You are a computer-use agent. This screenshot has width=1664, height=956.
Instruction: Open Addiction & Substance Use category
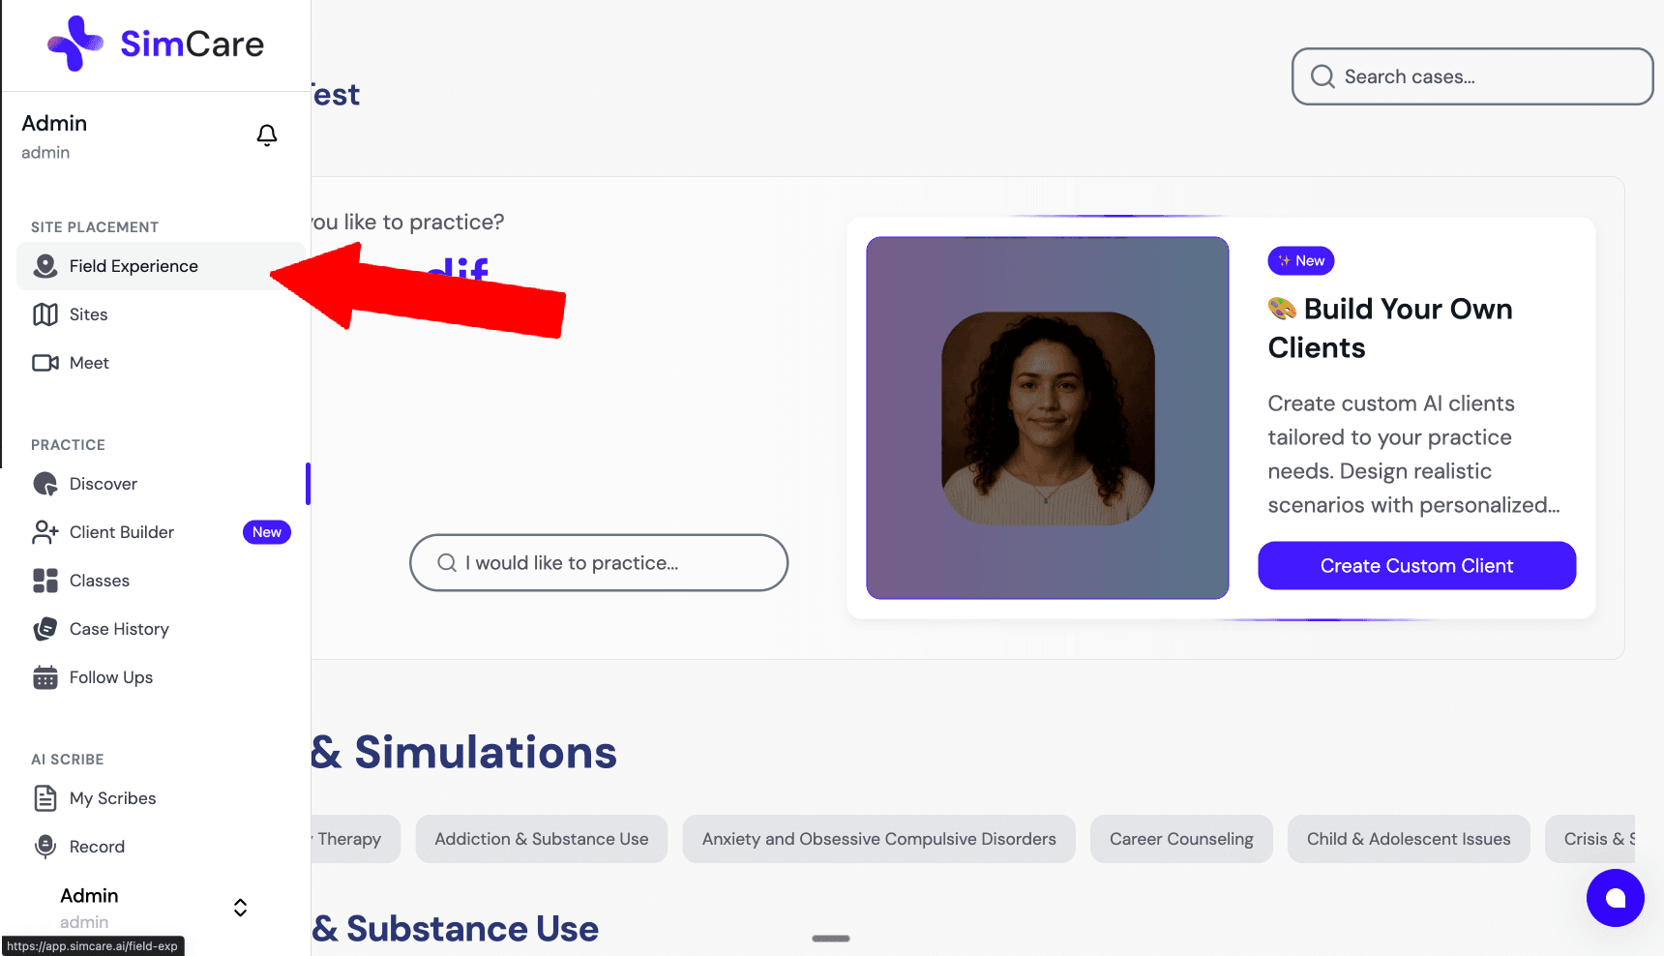[x=541, y=839]
